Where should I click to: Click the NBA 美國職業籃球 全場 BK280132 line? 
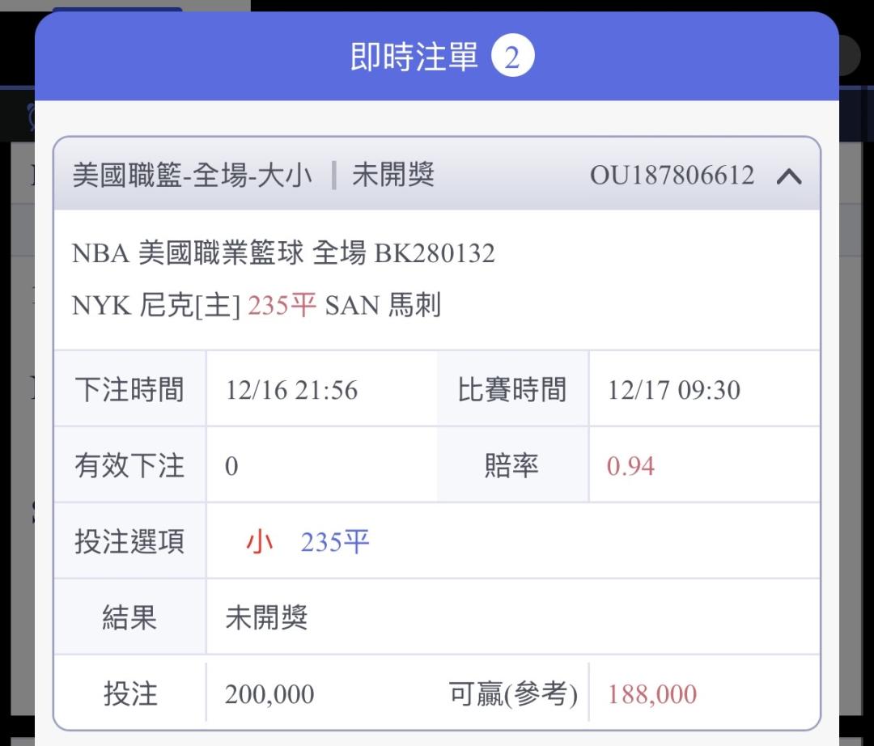283,253
